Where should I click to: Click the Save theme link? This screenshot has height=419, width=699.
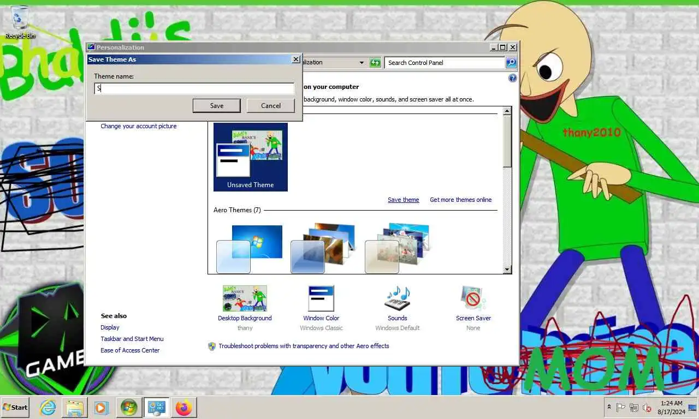tap(404, 200)
